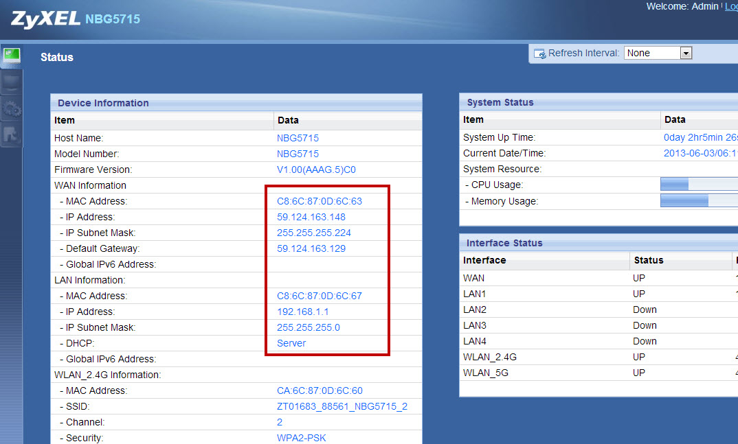Click the WLAN_2.4G Information label
The image size is (738, 444).
107,375
